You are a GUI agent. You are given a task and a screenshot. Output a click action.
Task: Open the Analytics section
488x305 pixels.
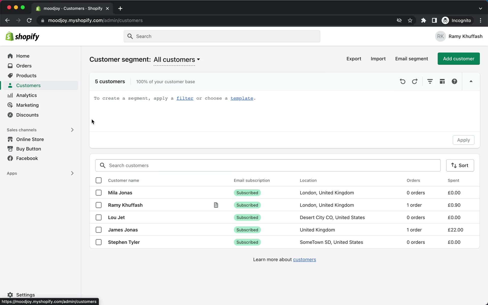tap(26, 95)
